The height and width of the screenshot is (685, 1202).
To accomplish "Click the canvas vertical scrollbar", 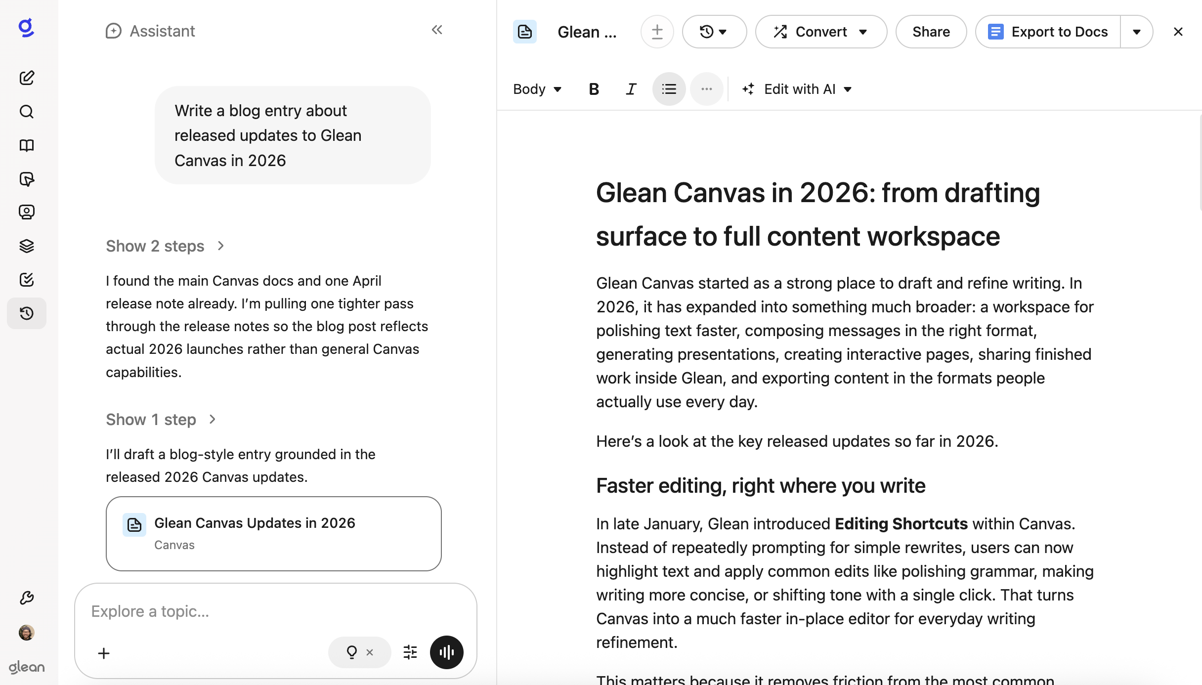I will coord(1200,163).
